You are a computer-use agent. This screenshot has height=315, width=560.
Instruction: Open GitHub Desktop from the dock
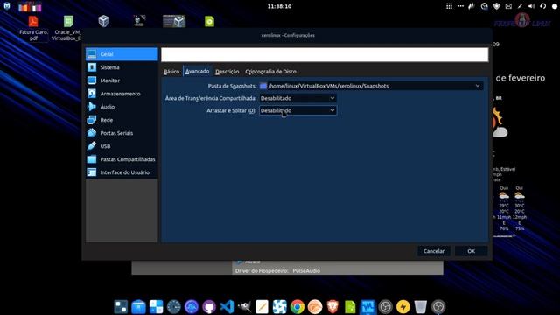[x=209, y=307]
